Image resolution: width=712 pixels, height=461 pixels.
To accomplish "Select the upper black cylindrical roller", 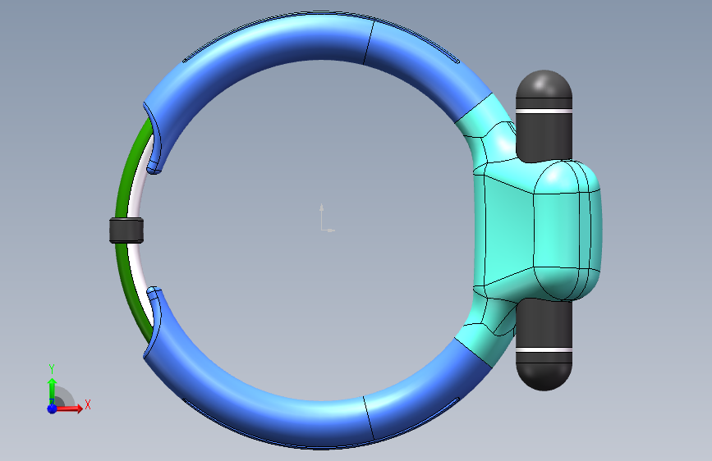I will [544, 116].
